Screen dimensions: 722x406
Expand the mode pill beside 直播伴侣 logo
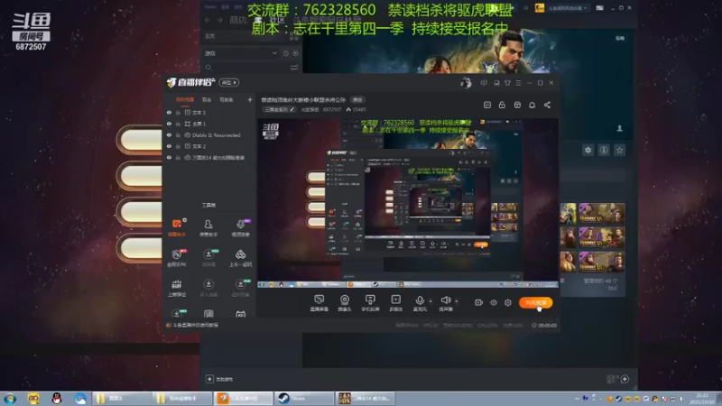(x=229, y=83)
